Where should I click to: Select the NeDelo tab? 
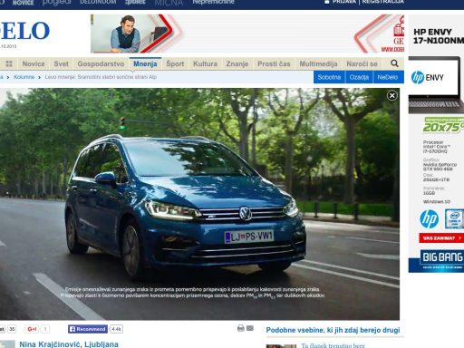[388, 77]
